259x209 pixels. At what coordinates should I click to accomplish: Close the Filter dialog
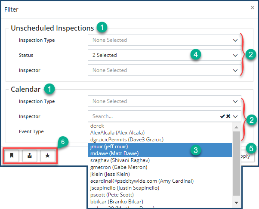tap(252, 7)
